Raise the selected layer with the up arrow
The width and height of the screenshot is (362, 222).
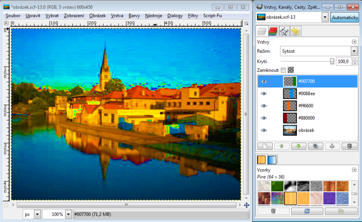click(281, 146)
